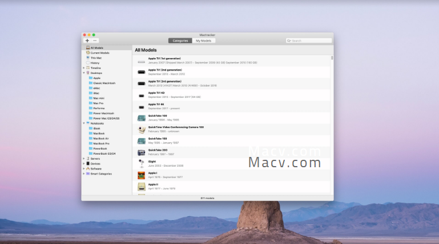Click the plus add button in toolbar

tap(87, 41)
